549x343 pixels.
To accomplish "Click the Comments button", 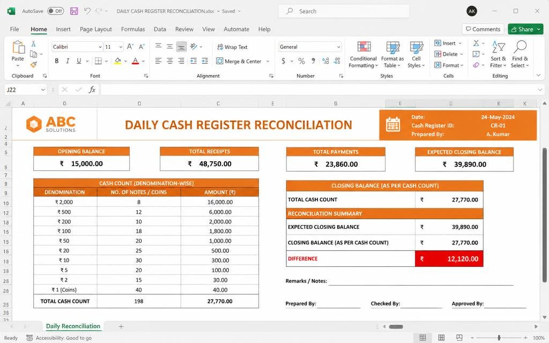I will click(x=483, y=29).
